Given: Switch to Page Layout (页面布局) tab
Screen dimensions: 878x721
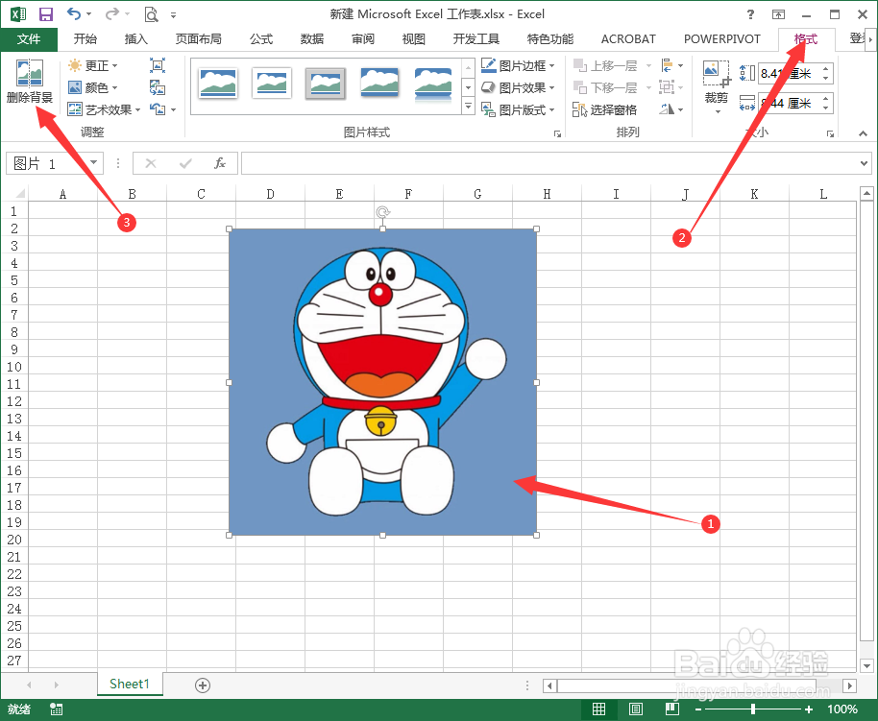Looking at the screenshot, I should tap(198, 38).
